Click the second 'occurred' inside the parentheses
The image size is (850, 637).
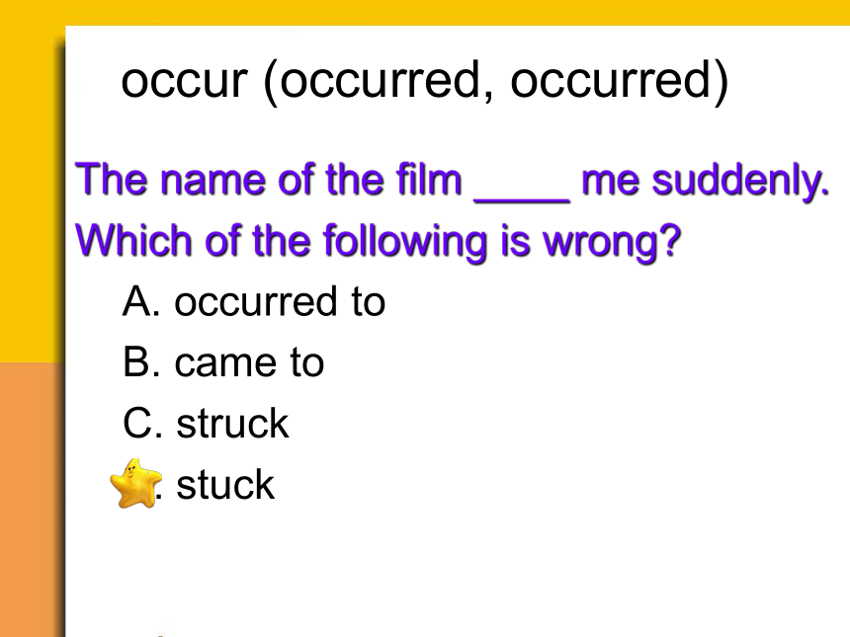[x=611, y=80]
